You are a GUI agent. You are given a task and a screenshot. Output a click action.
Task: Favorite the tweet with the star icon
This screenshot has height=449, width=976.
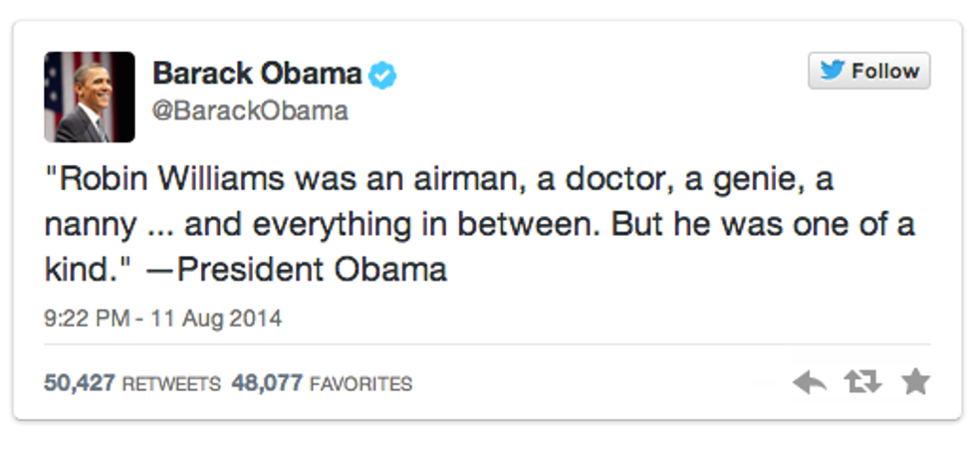click(915, 382)
